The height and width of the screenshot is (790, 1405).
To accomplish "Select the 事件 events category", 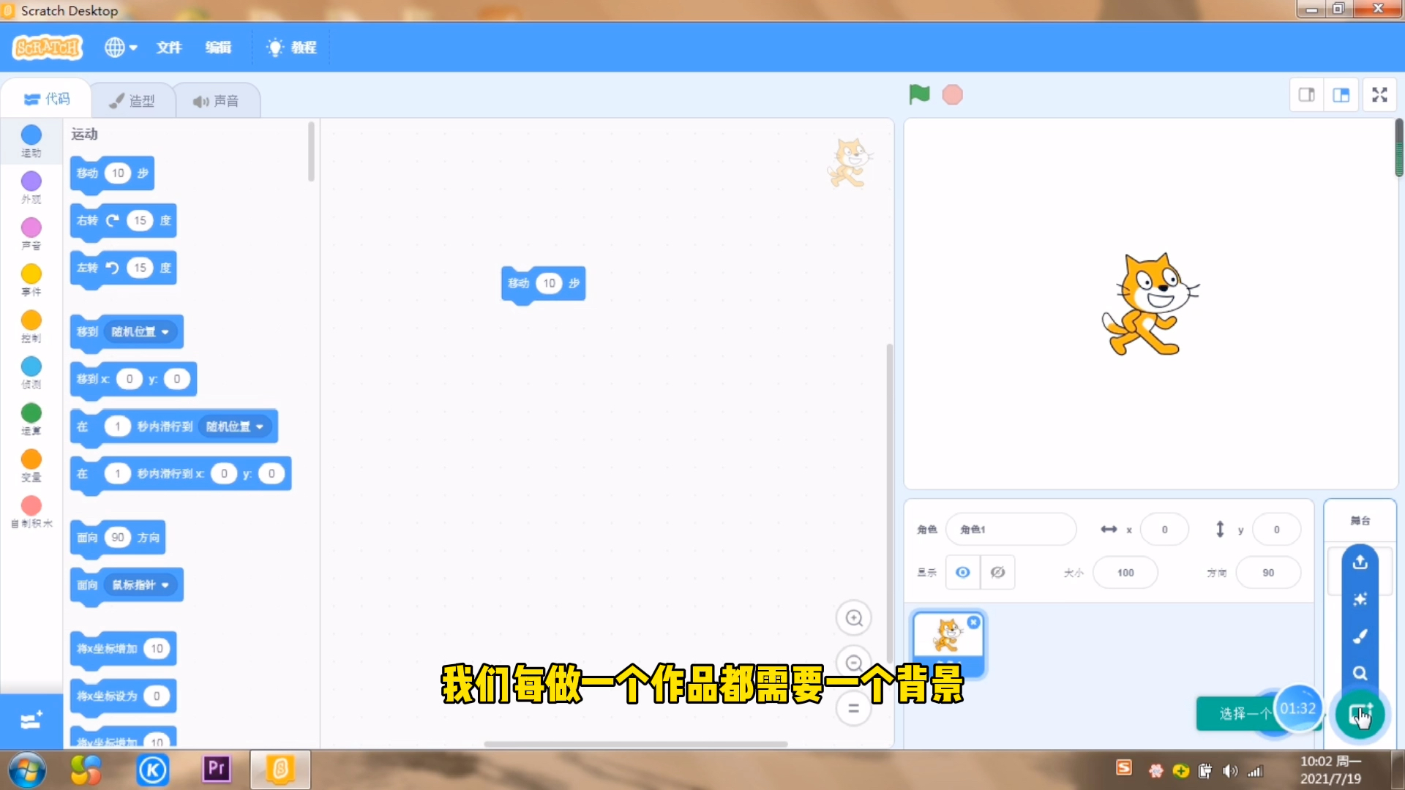I will (31, 279).
